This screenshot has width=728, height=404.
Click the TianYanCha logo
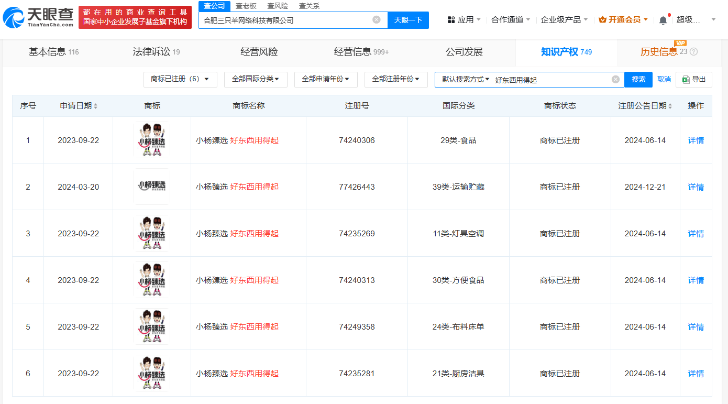coord(38,17)
